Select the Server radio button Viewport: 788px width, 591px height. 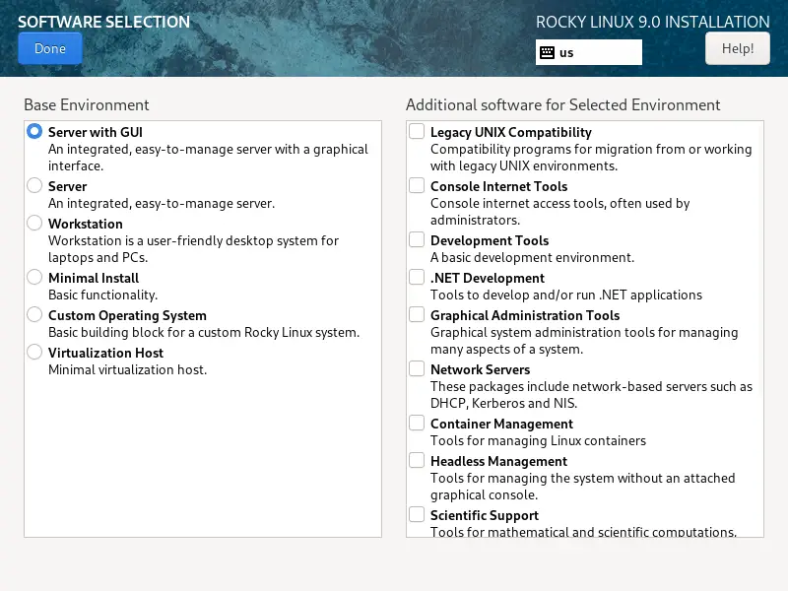(x=34, y=185)
